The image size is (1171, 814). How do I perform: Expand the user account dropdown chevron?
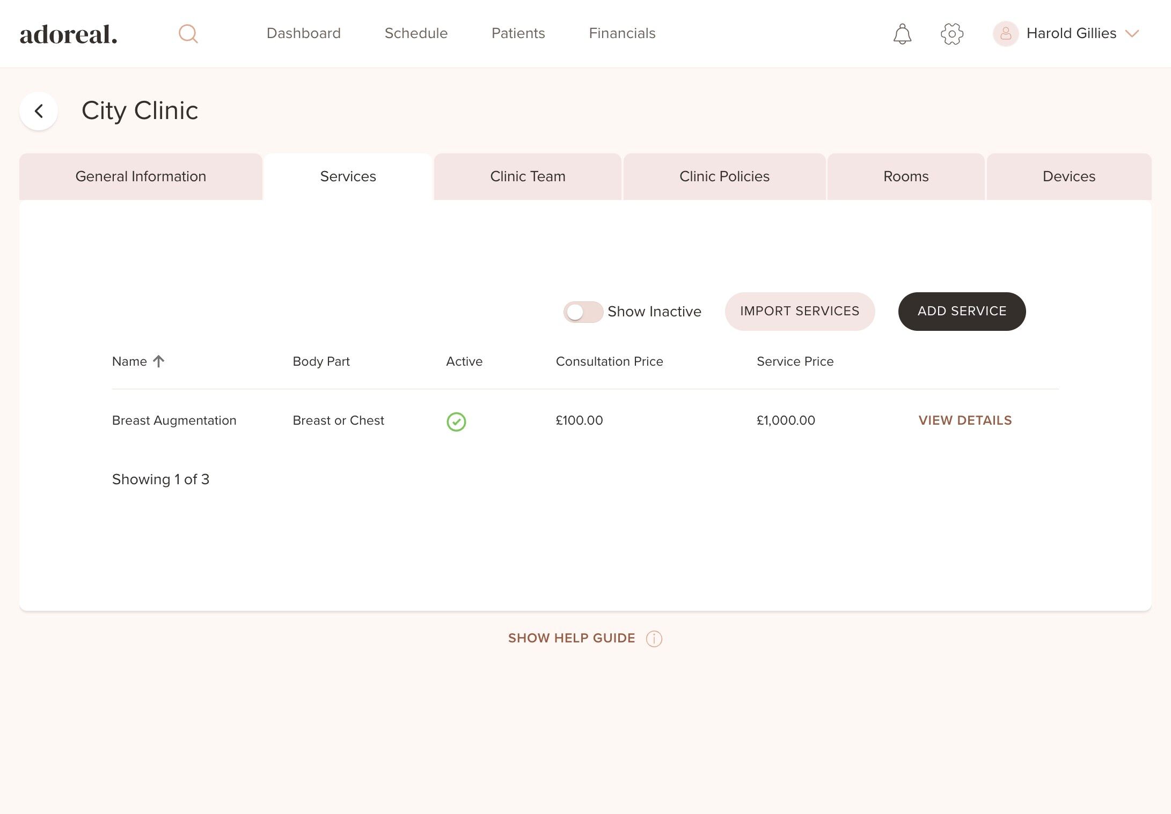coord(1132,34)
